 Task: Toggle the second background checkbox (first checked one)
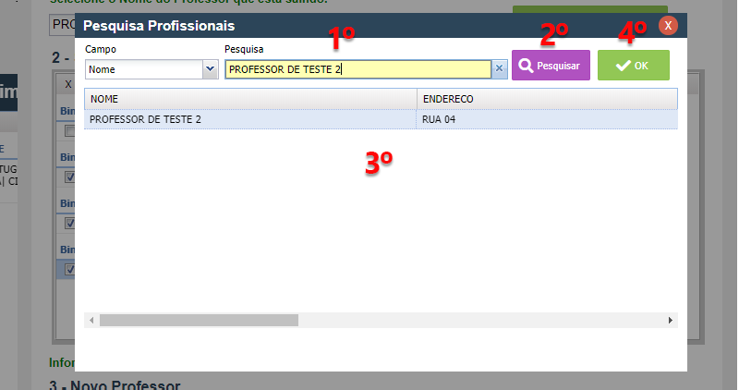pos(70,177)
